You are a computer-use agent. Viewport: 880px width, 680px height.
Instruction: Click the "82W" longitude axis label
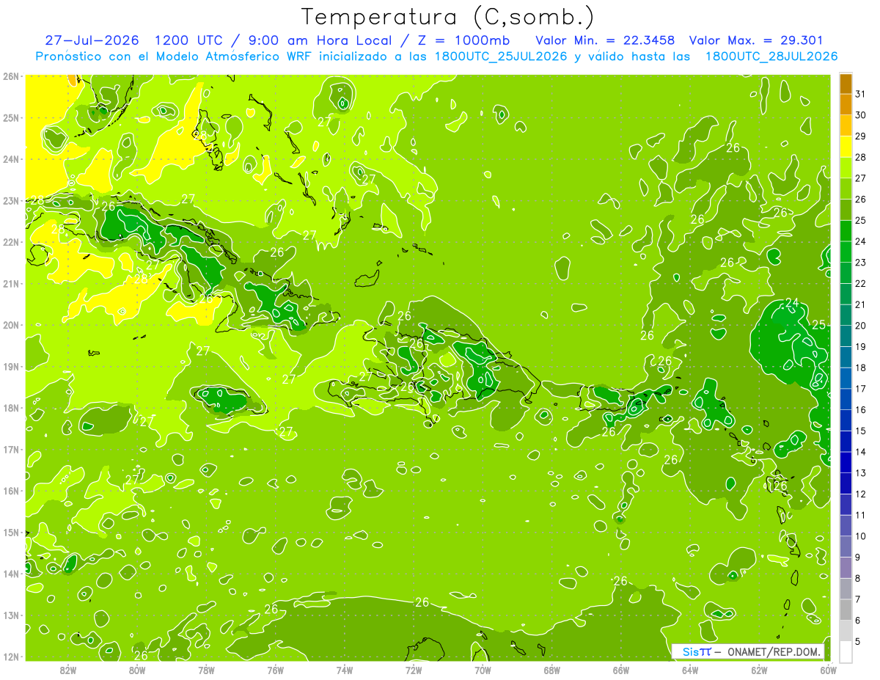(68, 670)
